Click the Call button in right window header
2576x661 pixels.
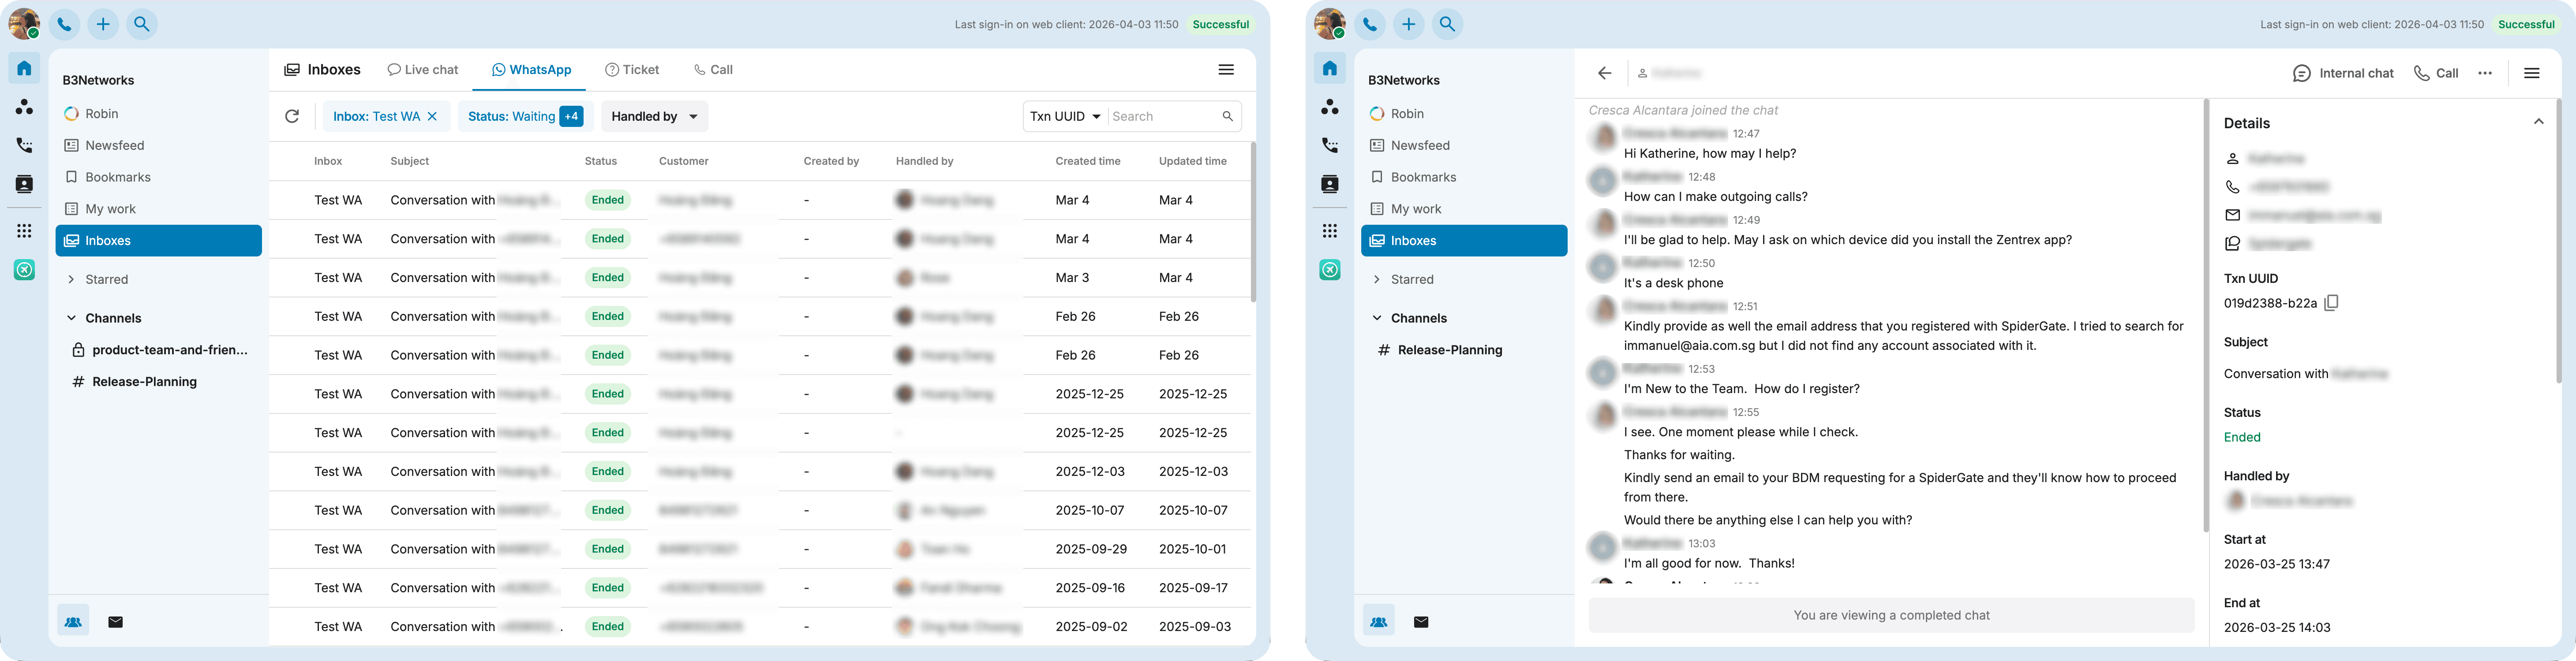(2436, 73)
